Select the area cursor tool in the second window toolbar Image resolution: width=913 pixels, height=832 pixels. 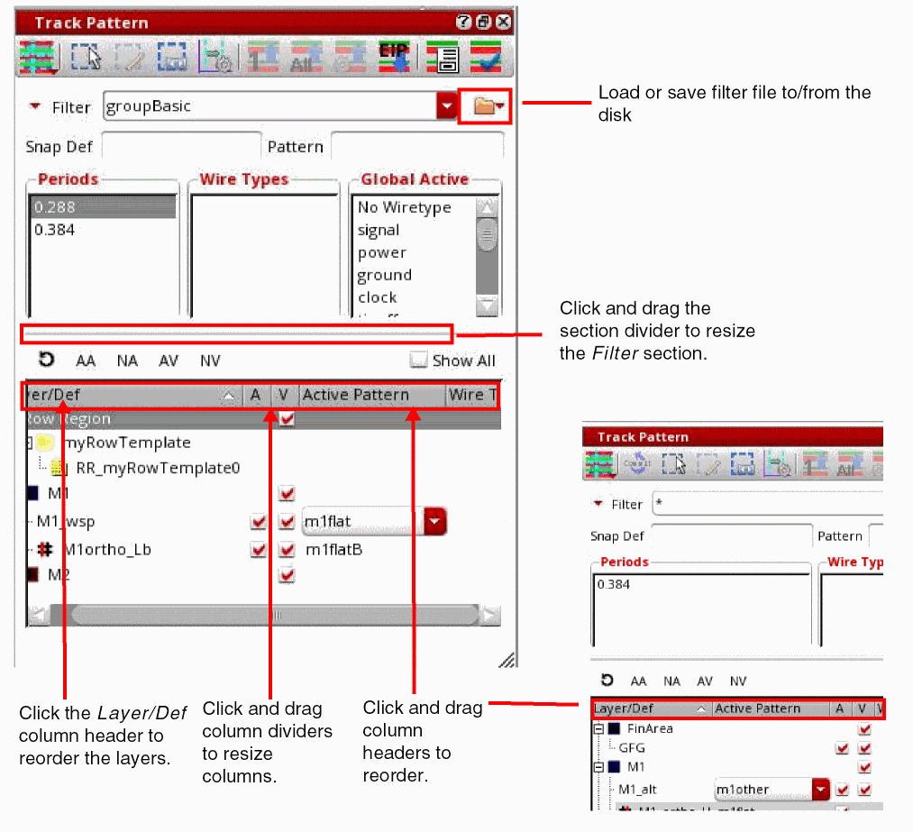click(673, 464)
